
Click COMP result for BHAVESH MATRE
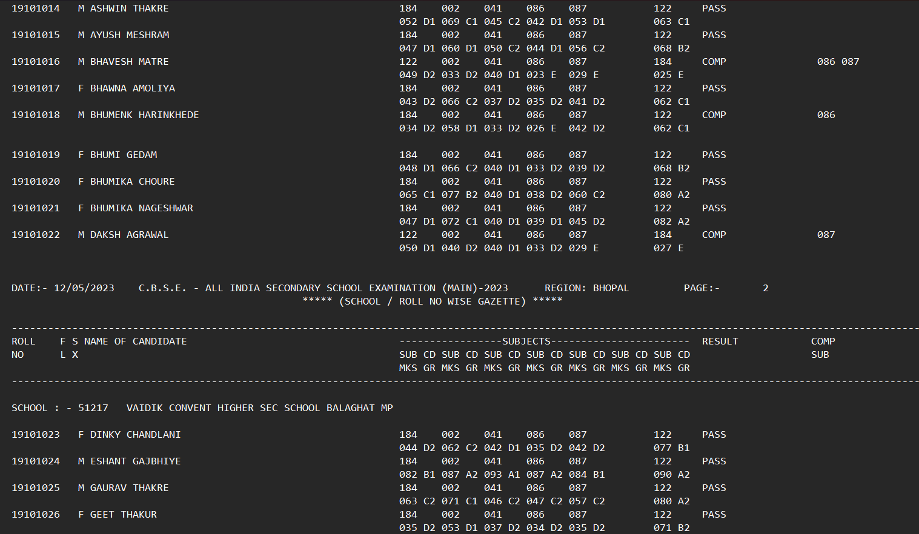click(714, 62)
